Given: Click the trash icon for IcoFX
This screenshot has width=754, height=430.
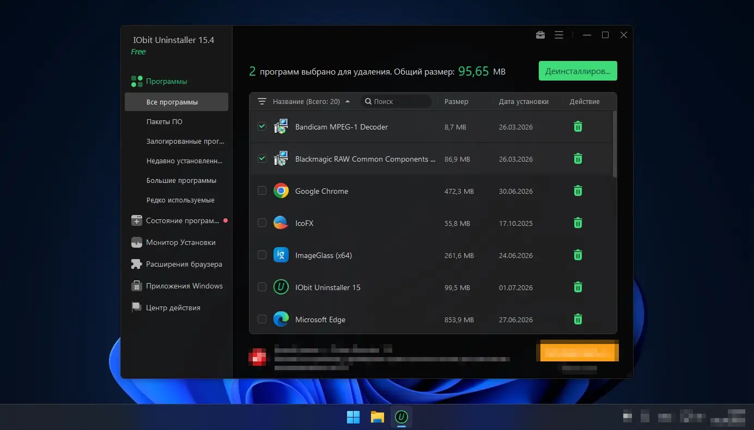Looking at the screenshot, I should pos(578,223).
